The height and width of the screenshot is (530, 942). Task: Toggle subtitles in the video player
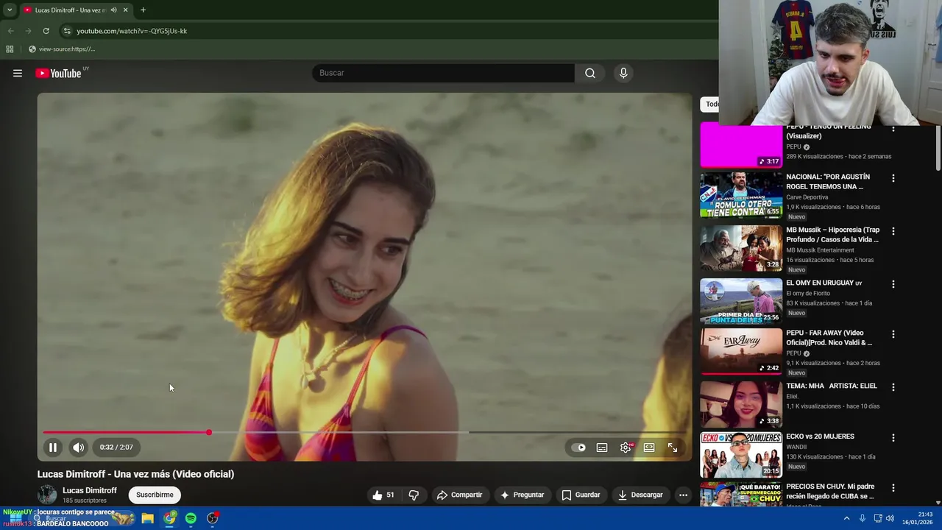click(602, 448)
